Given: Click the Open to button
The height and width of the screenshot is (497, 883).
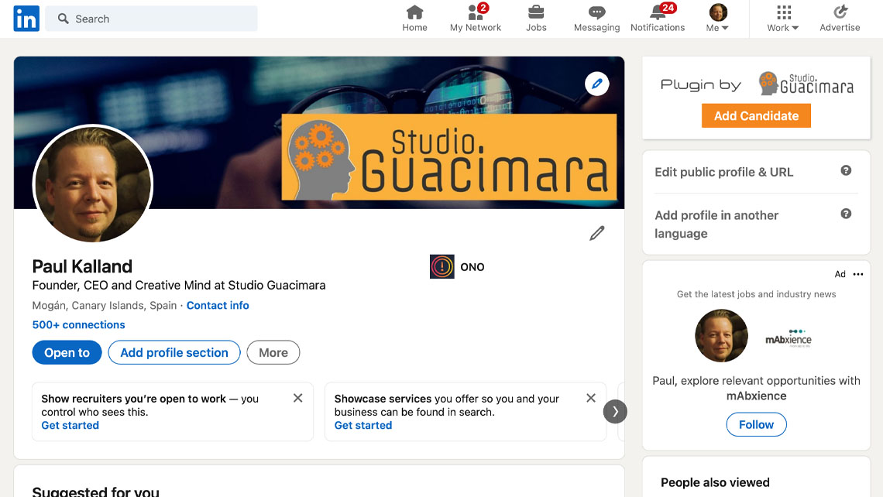Looking at the screenshot, I should tap(67, 352).
